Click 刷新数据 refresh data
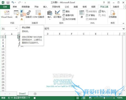This screenshot has width=126, height=100. coord(91,19)
